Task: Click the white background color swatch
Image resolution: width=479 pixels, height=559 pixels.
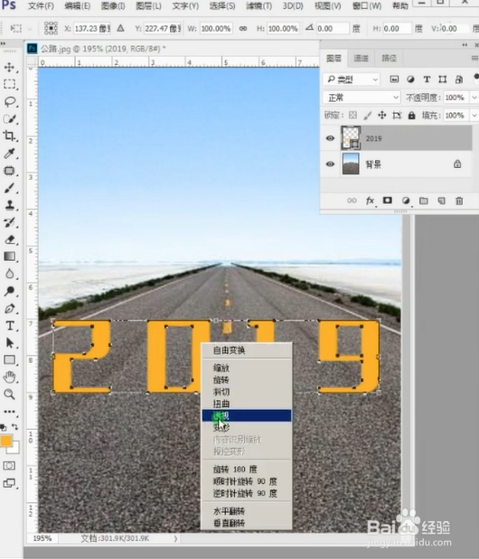Action: (15, 449)
